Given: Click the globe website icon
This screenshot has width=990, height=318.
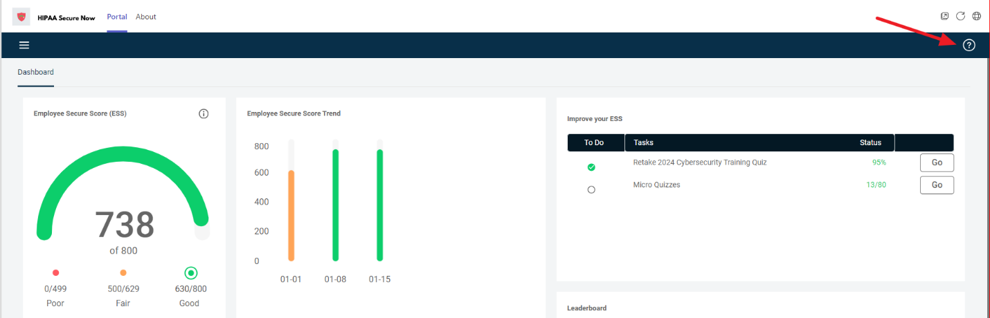Looking at the screenshot, I should (x=977, y=16).
